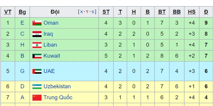Open the Trung Quốc team link
Screen dimensions: 213x106
tap(58, 98)
